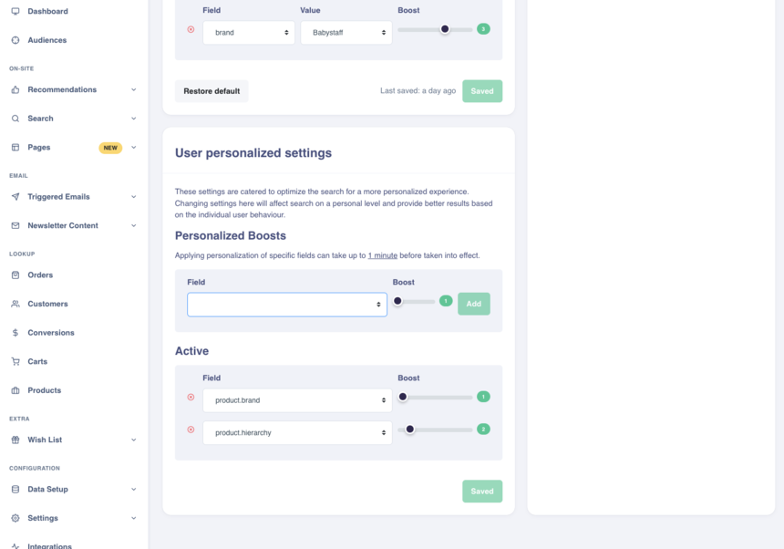Click the Recommendations thumbs-up icon
Viewport: 784px width, 549px height.
pos(15,89)
